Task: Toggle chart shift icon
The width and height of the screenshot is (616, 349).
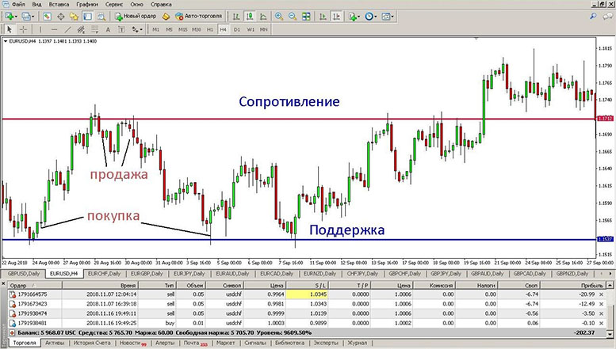Action: coord(337,17)
